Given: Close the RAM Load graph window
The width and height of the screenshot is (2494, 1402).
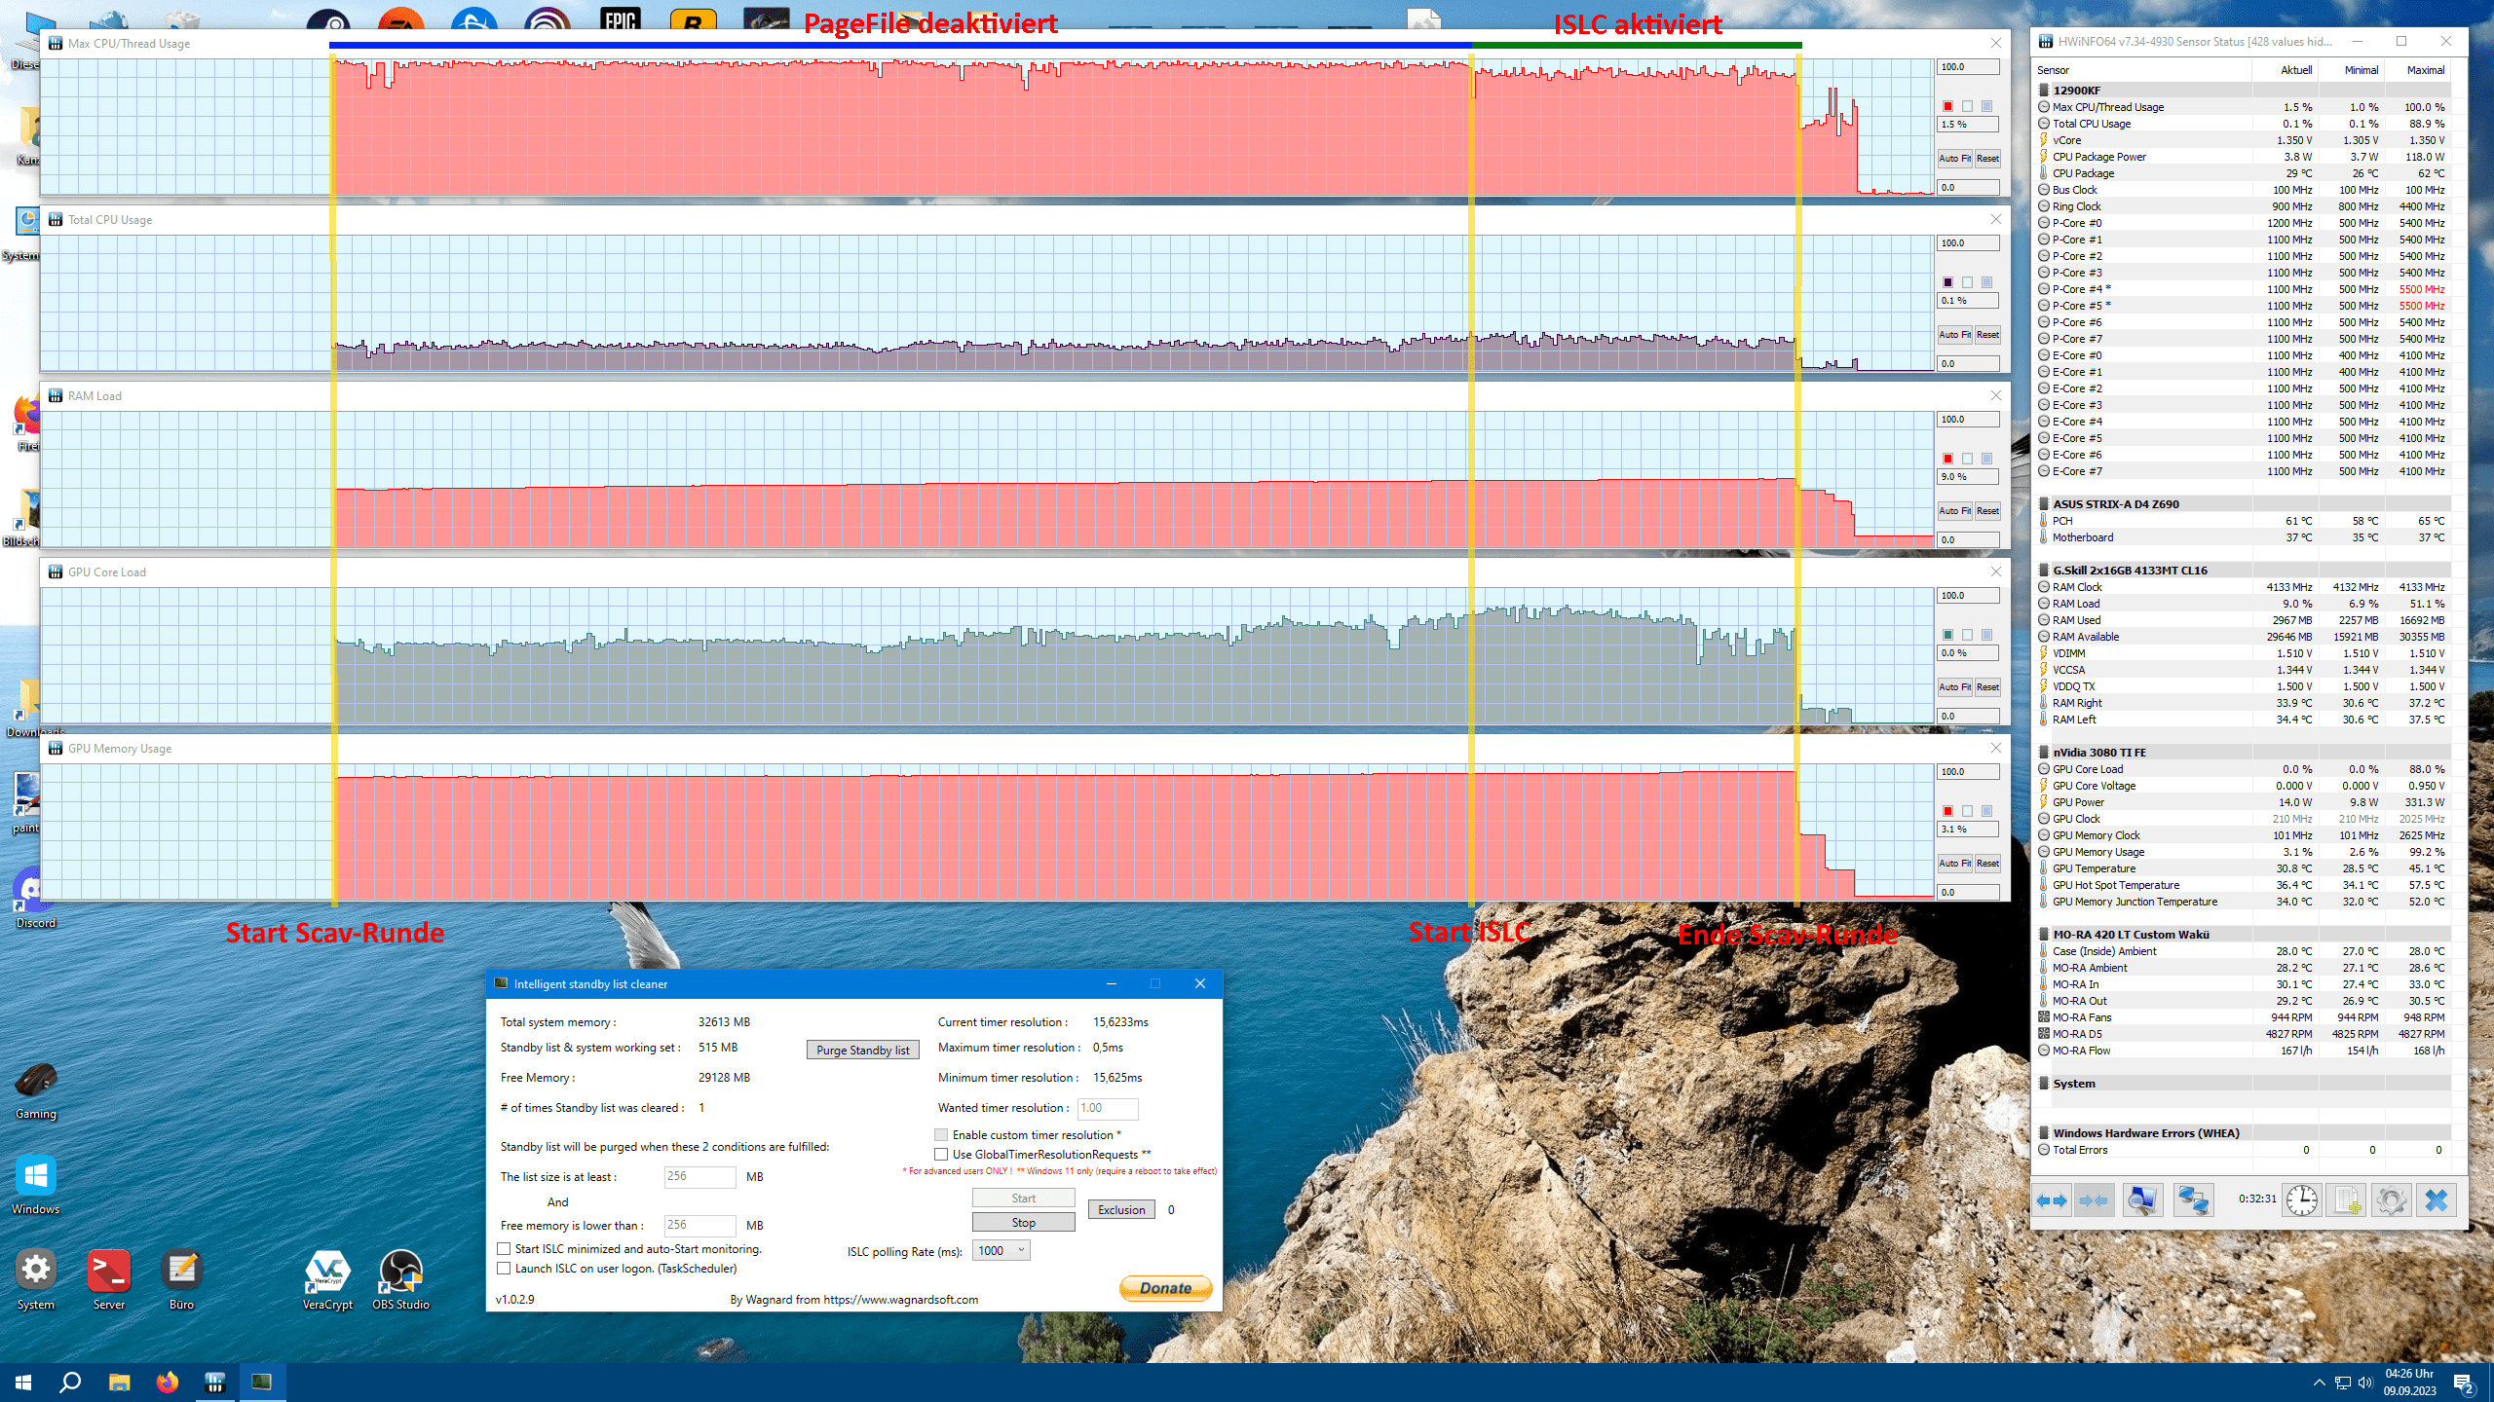Looking at the screenshot, I should (x=1996, y=395).
